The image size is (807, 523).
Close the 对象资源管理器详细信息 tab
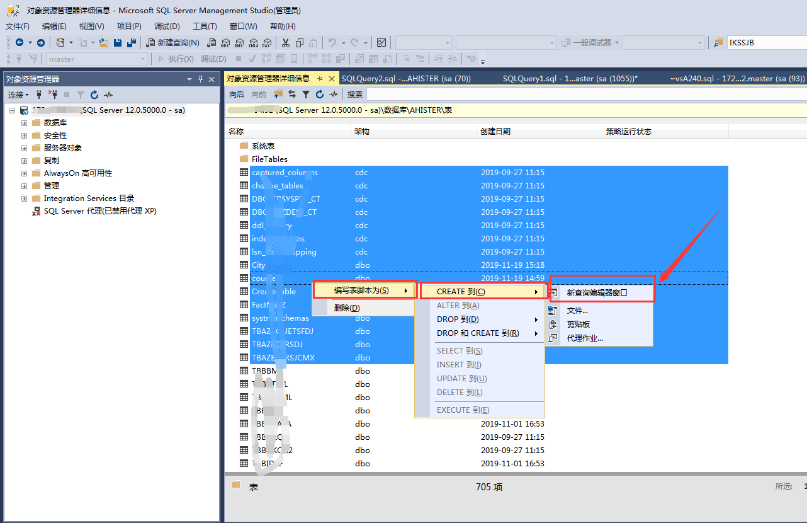click(x=332, y=79)
